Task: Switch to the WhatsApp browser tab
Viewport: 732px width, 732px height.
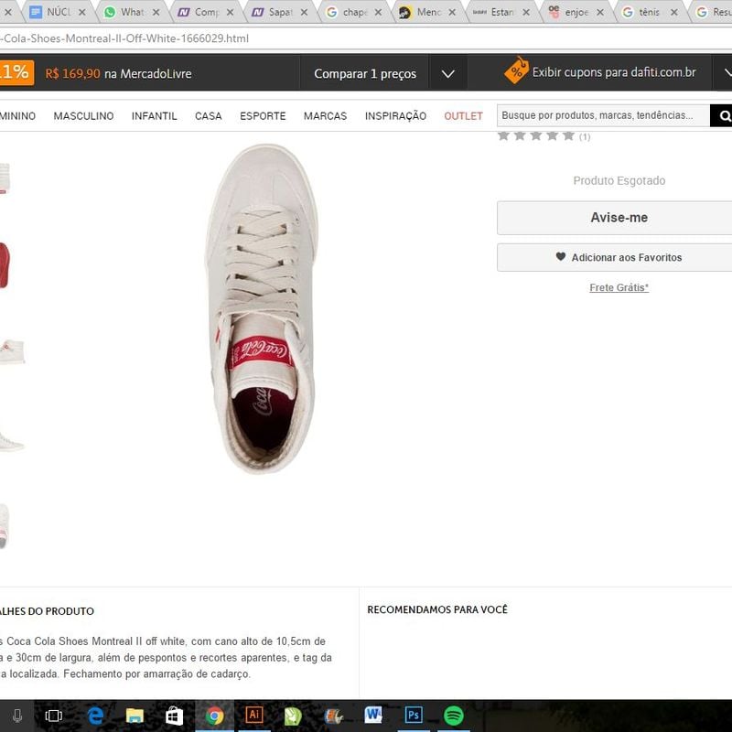Action: coord(130,13)
